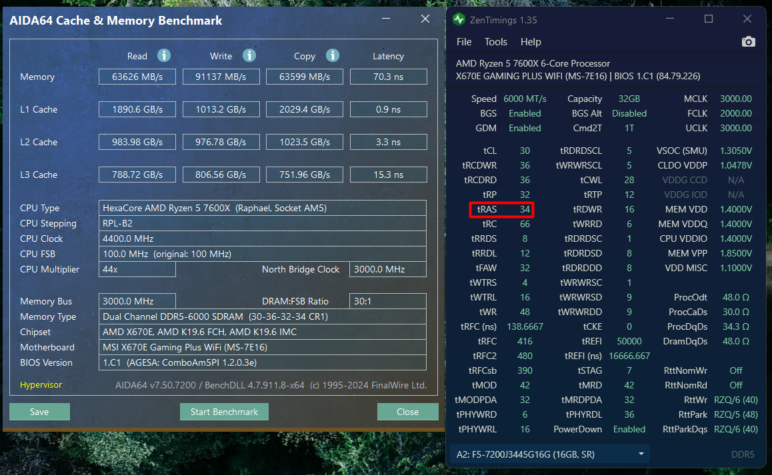Image resolution: width=772 pixels, height=475 pixels.
Task: Click the highlighted tRAS timing value
Action: tap(525, 210)
